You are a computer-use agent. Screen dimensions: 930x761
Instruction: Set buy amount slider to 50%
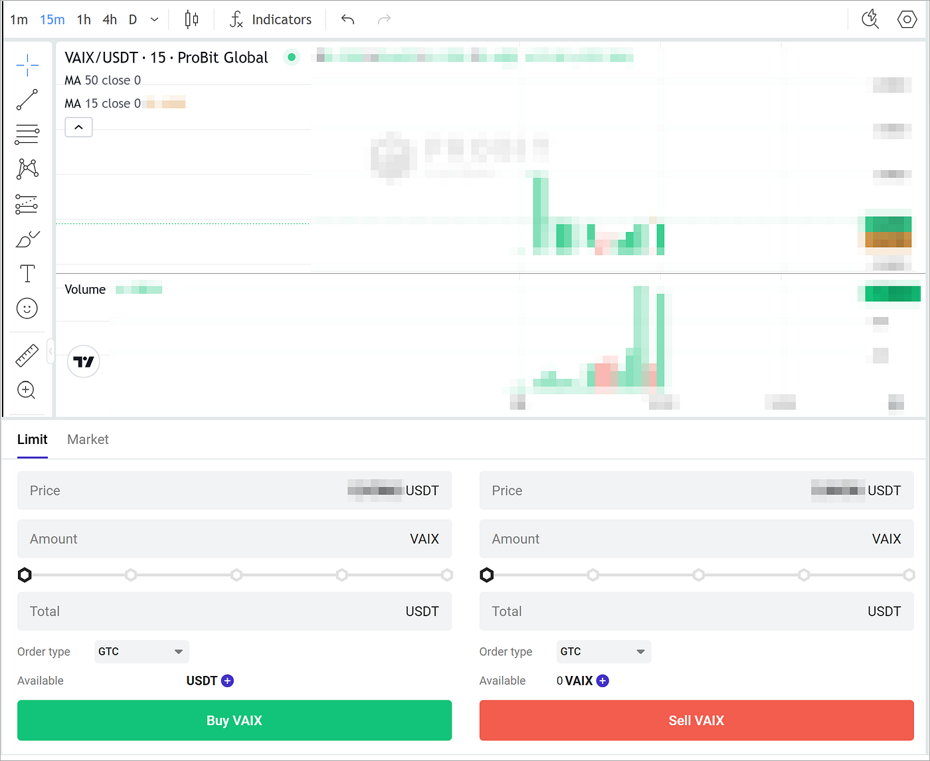[x=236, y=574]
